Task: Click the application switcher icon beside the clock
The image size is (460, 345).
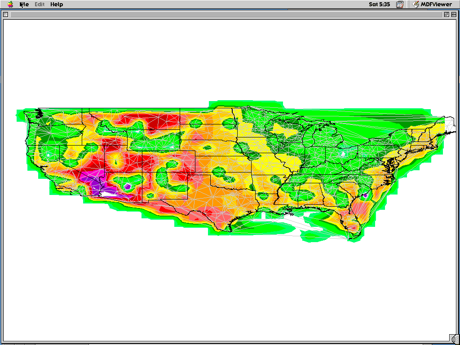Action: pos(399,4)
